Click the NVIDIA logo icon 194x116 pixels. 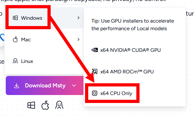click(95, 50)
